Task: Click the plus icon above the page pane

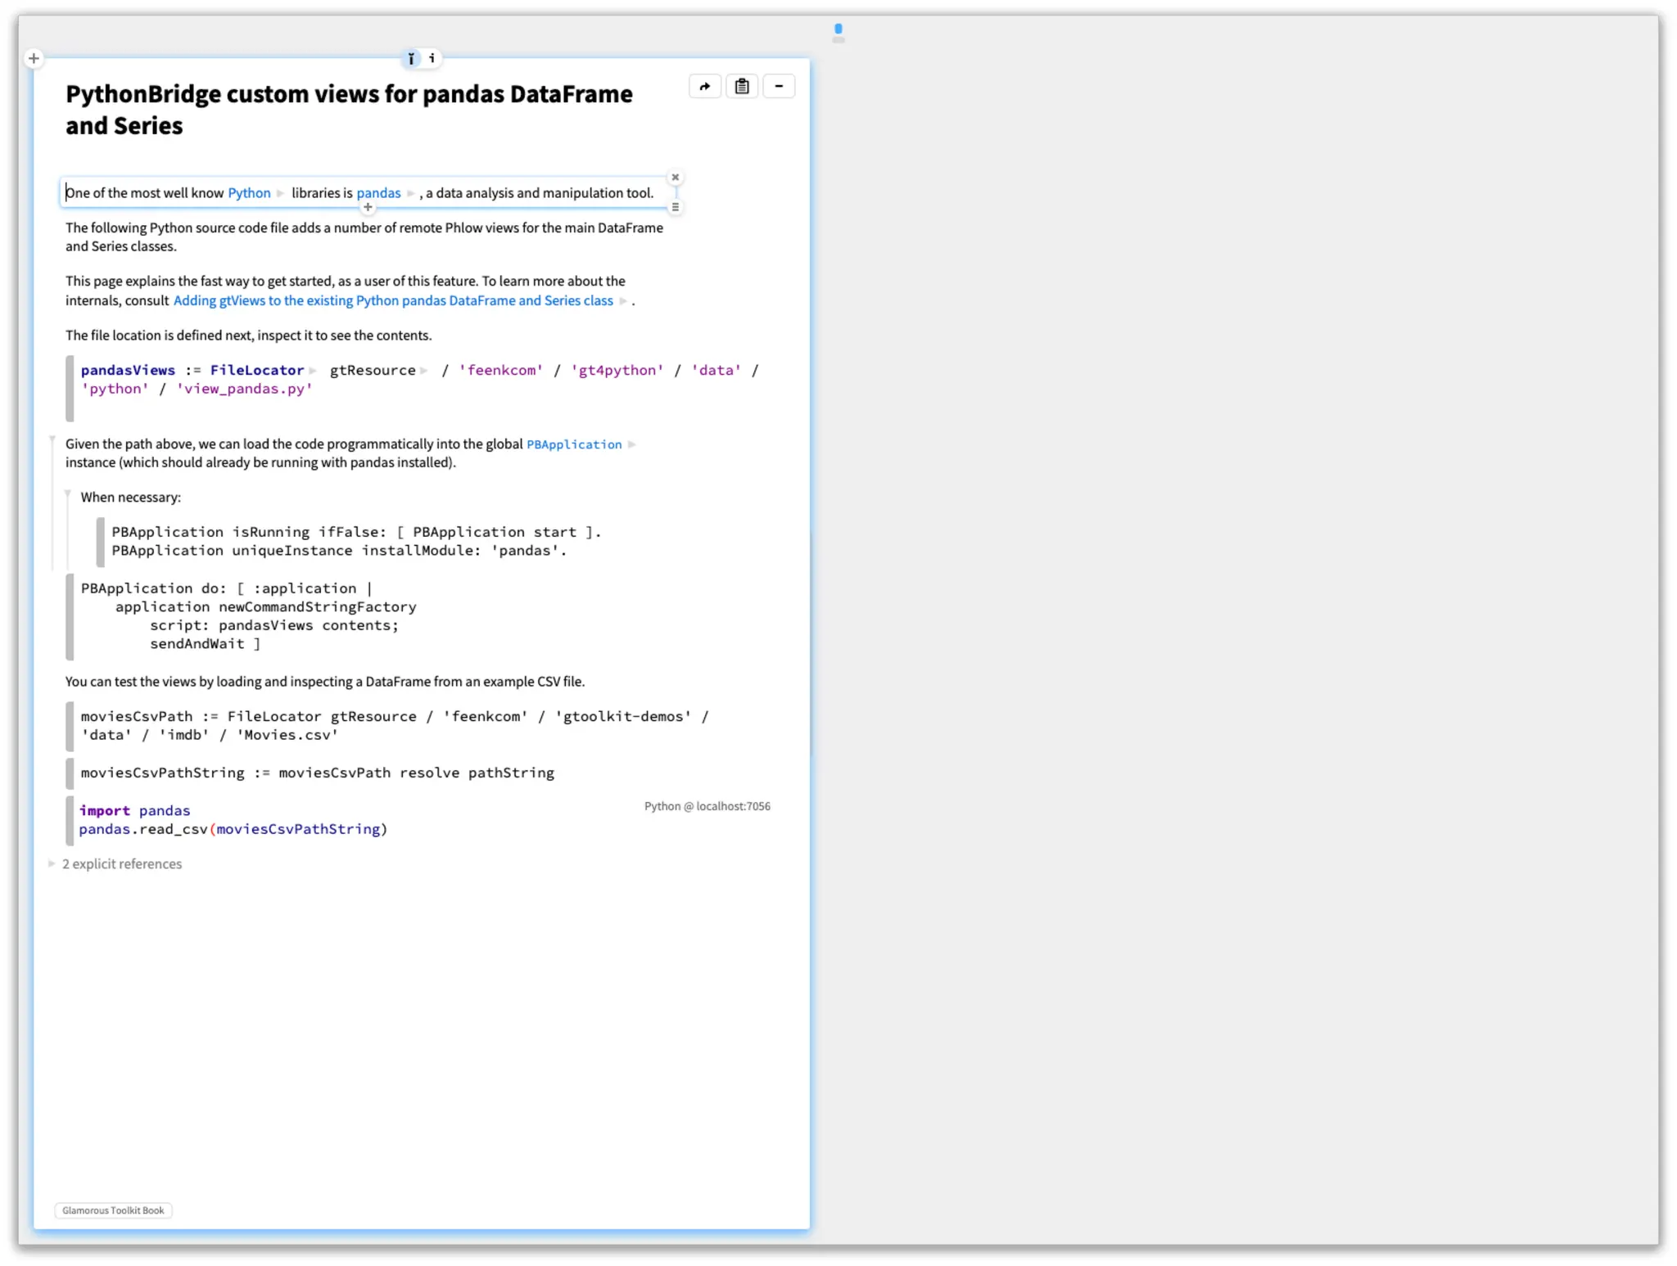Action: (34, 58)
